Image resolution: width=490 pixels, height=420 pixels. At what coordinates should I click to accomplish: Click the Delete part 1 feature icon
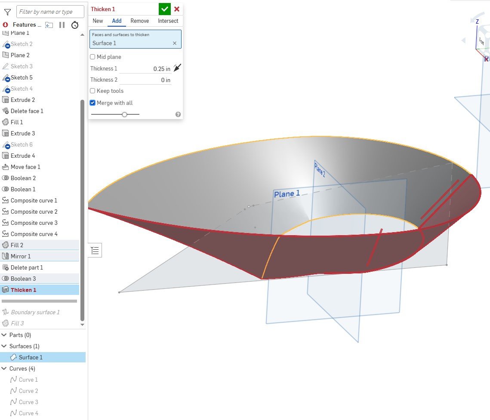[x=5, y=268]
